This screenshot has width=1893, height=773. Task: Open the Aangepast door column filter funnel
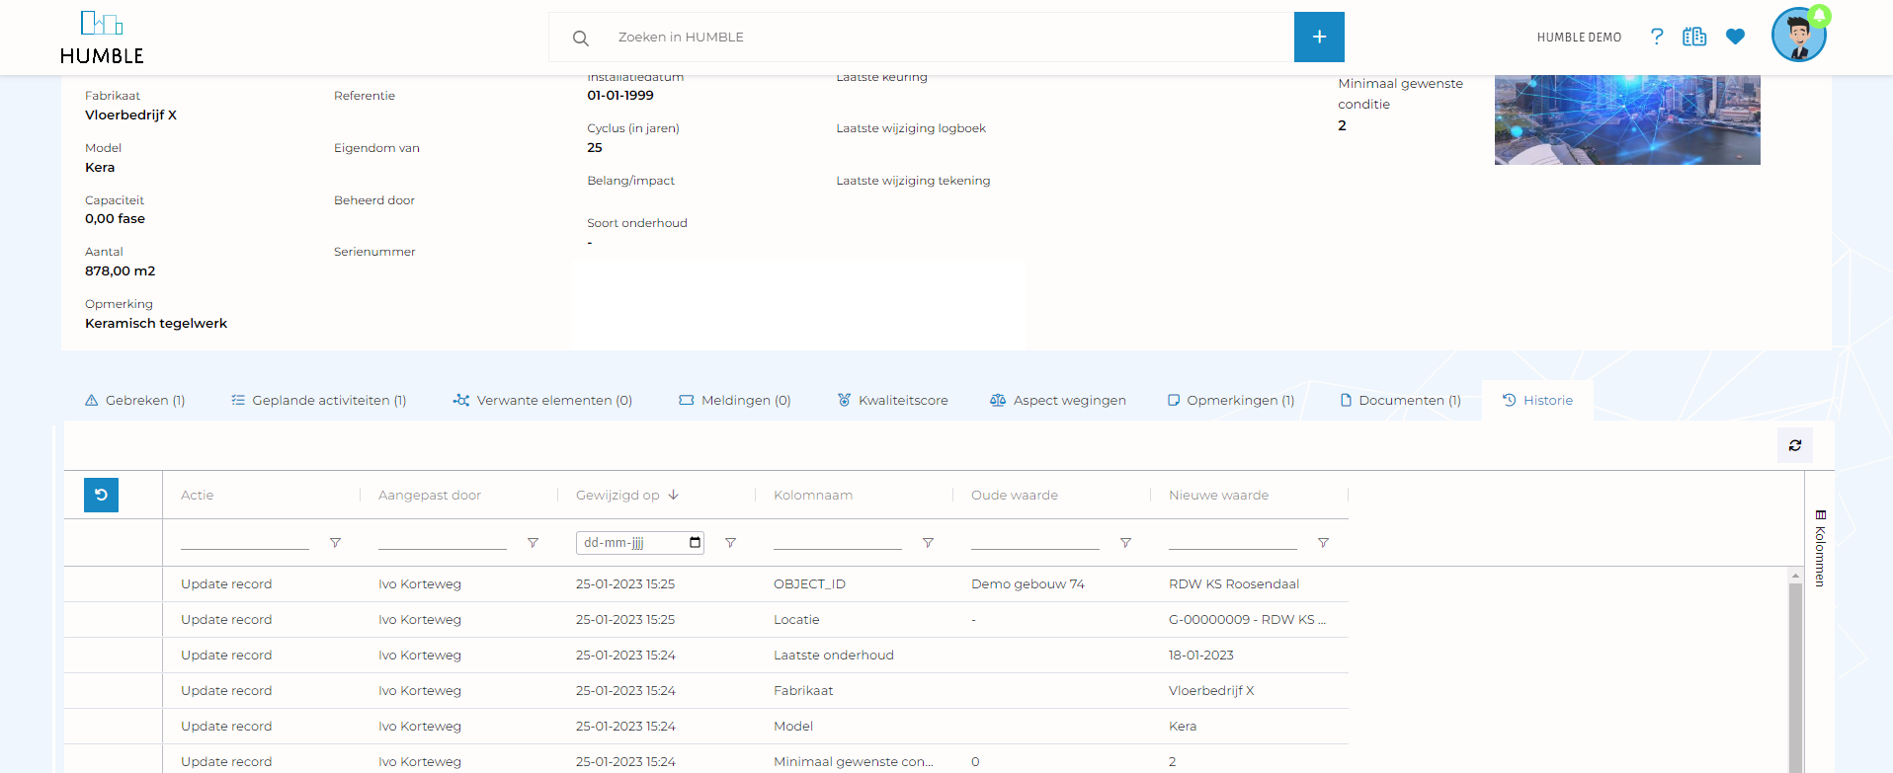point(533,543)
